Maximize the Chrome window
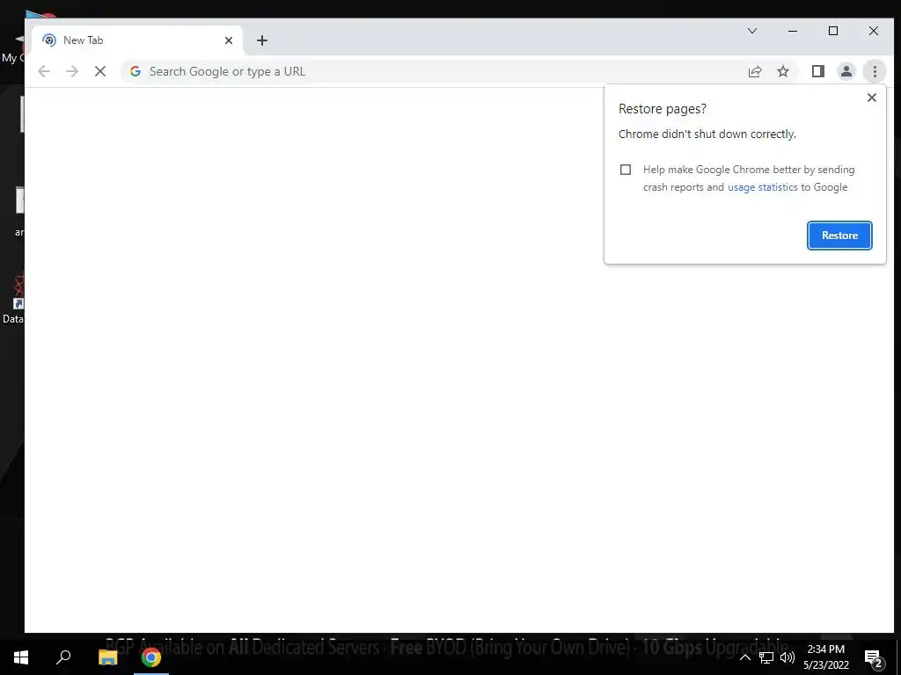 coord(833,31)
